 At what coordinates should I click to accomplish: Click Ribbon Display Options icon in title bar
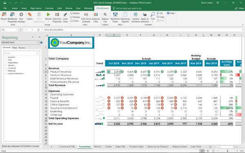coord(218,3)
